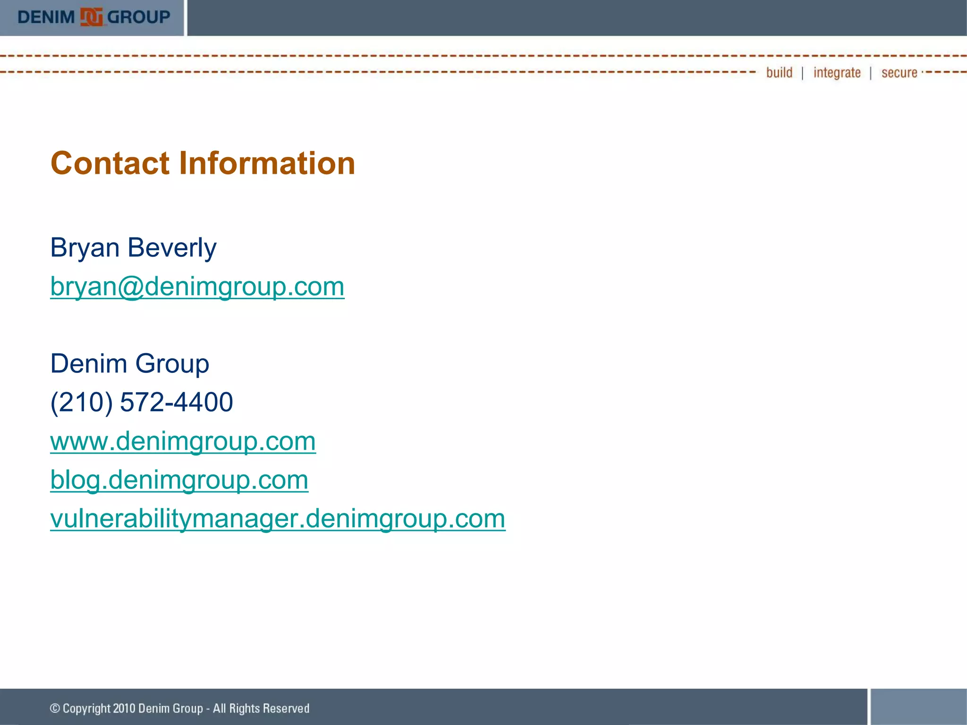Click the Copyright 2010 Denim Group footer
The width and height of the screenshot is (967, 725).
click(179, 708)
